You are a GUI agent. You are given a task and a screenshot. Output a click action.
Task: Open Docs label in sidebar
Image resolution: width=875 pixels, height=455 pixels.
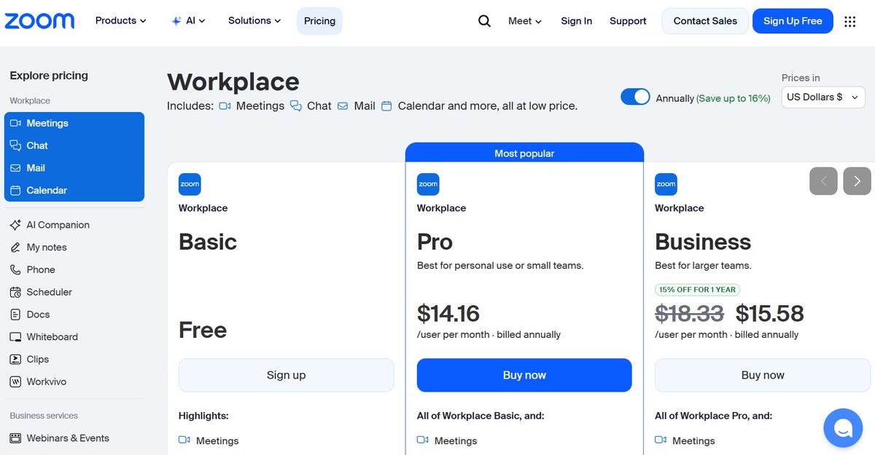pyautogui.click(x=39, y=314)
